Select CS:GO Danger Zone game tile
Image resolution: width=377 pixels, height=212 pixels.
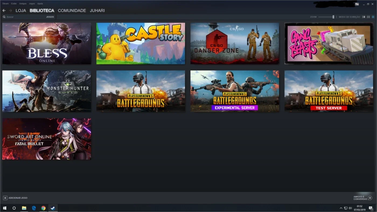(235, 43)
